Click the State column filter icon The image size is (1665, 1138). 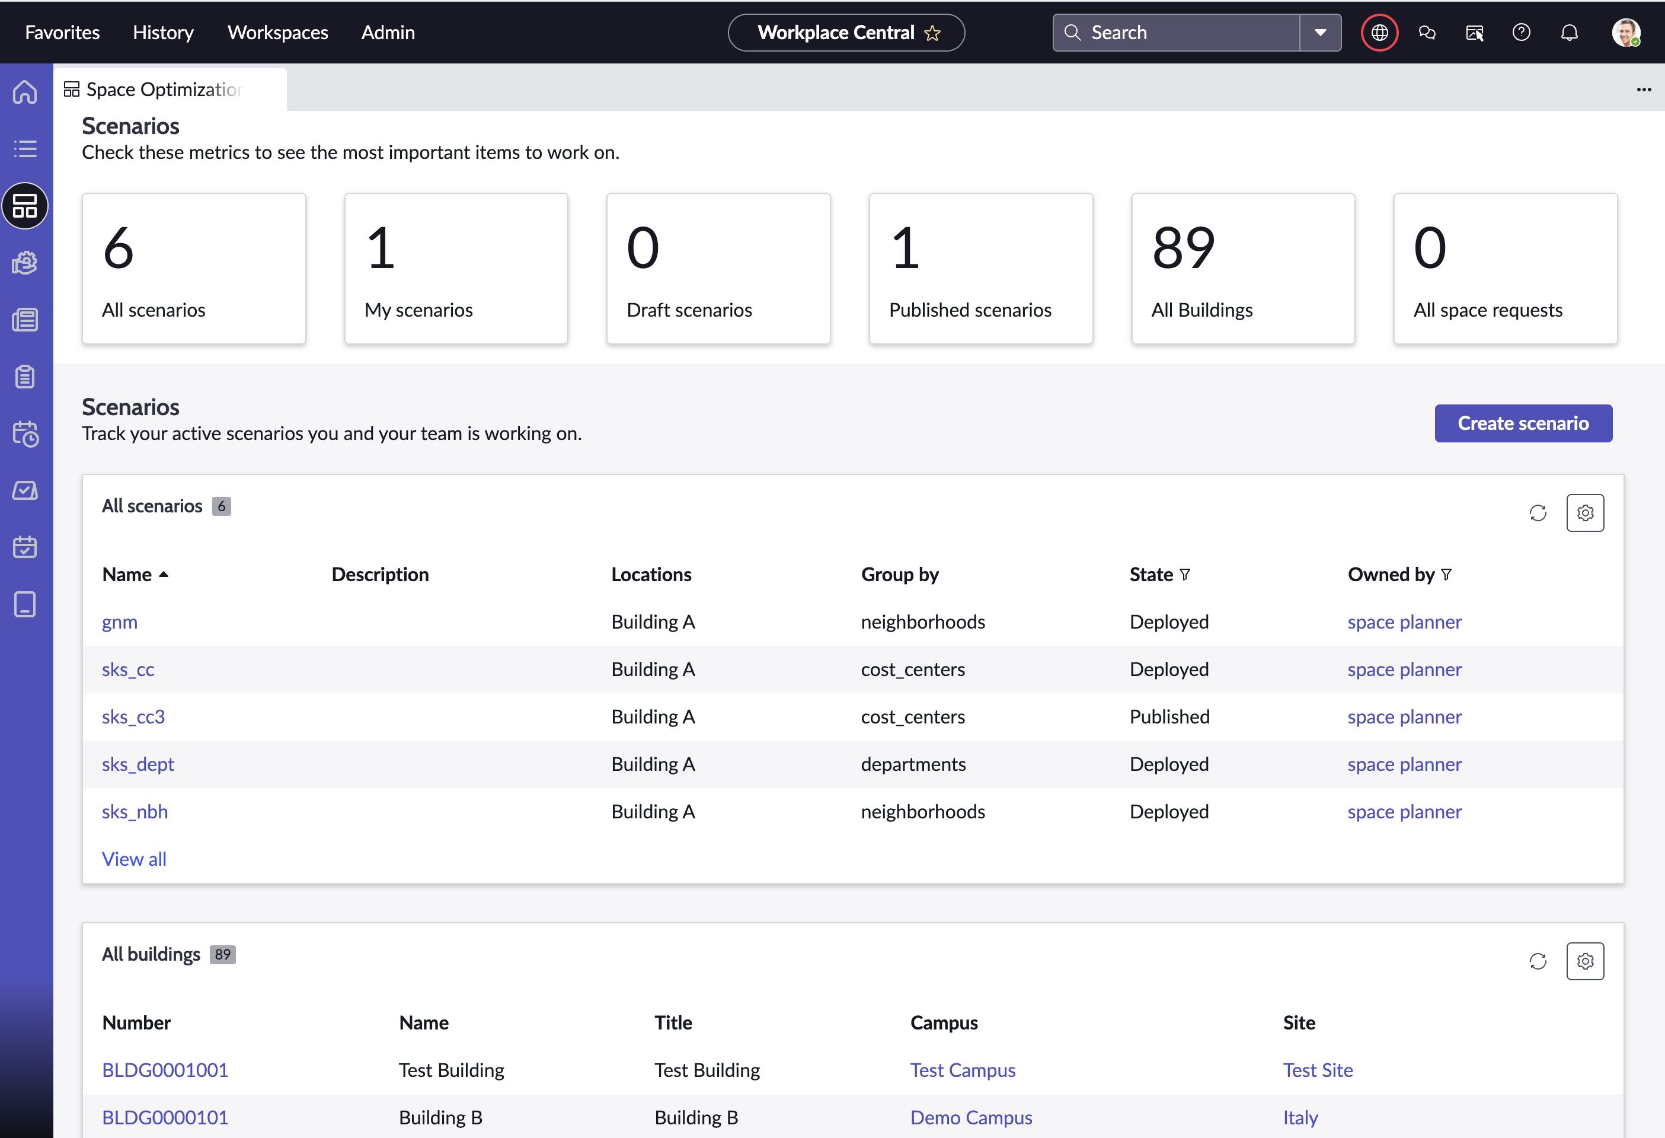click(1185, 575)
